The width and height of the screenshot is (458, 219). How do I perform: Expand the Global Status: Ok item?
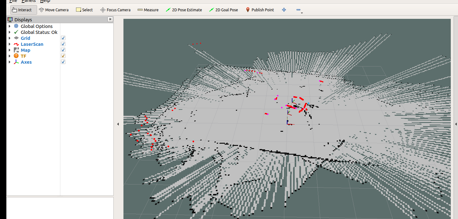tap(9, 32)
